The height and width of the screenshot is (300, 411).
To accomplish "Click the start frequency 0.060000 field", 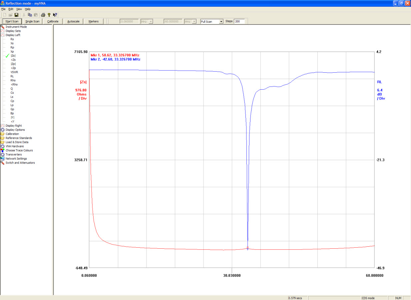I will [129, 21].
